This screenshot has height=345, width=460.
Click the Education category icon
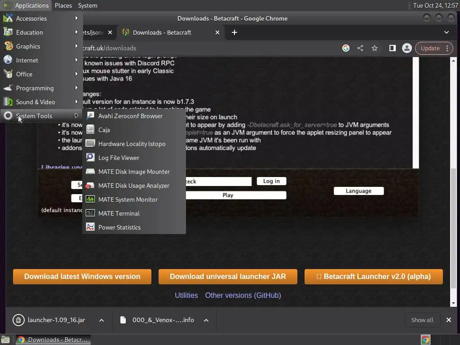(x=8, y=32)
